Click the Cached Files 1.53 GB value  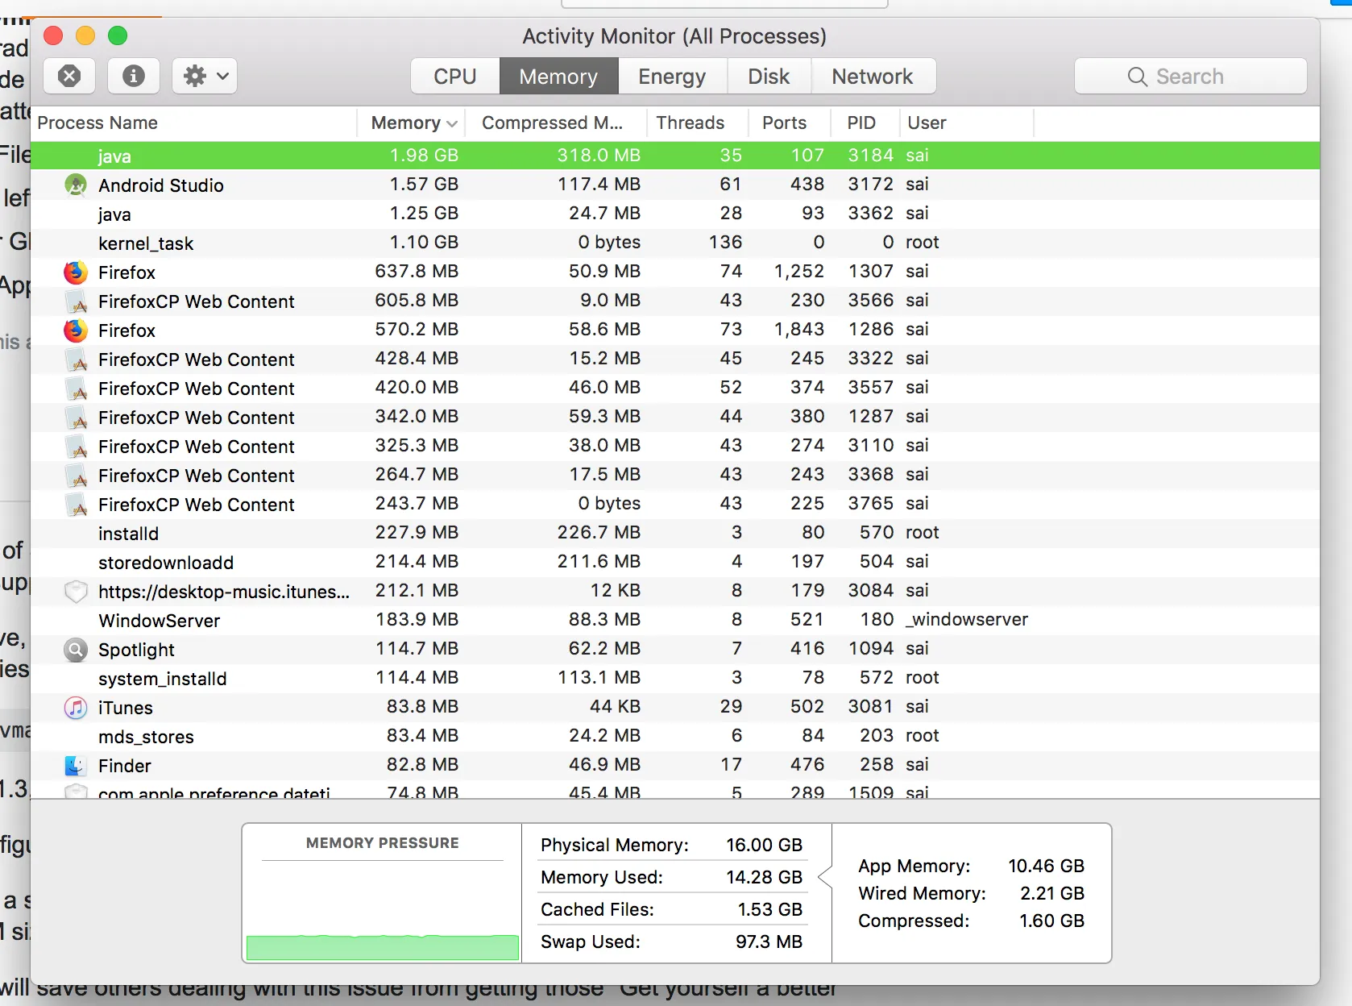point(769,909)
